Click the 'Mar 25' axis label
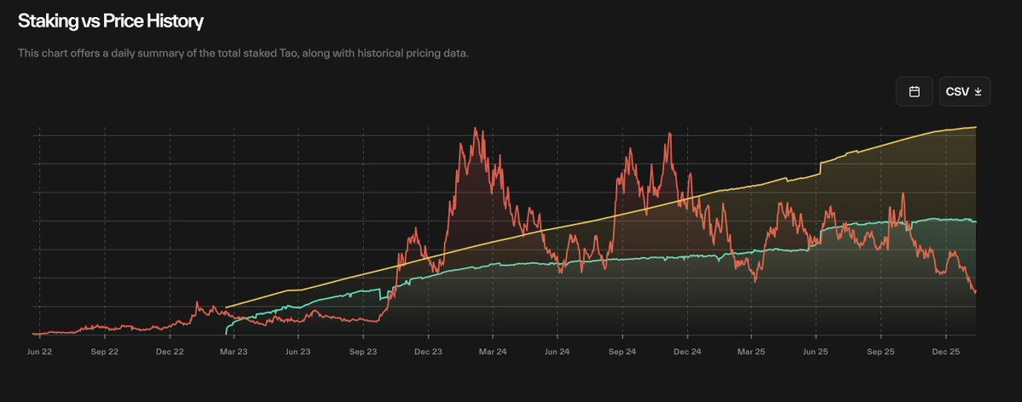The image size is (1022, 402). [751, 351]
